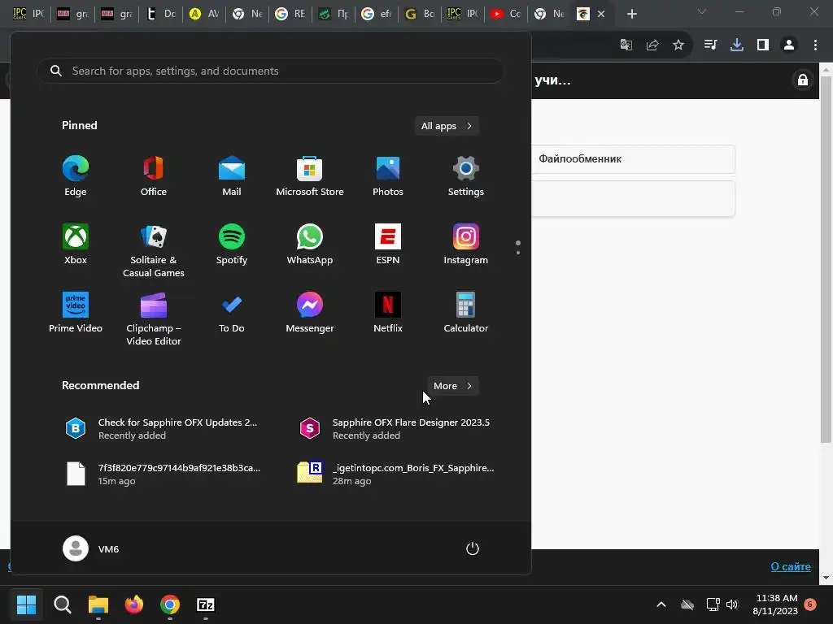Launch the Photos app
The width and height of the screenshot is (833, 624).
coord(388,176)
